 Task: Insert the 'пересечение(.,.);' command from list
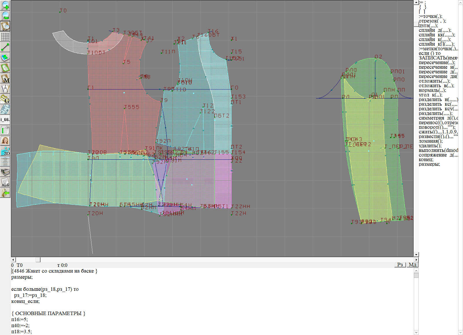(x=437, y=63)
